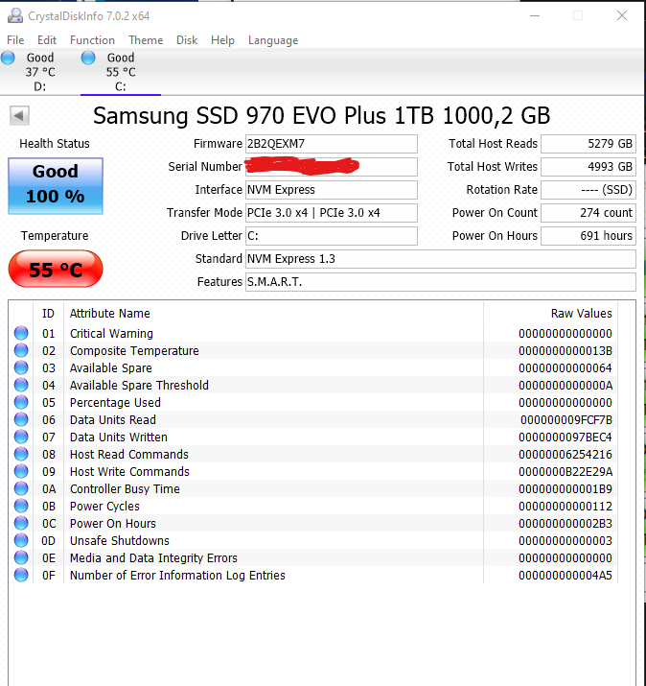Screen dimensions: 646x686
Task: Open the Edit menu
Action: click(47, 40)
